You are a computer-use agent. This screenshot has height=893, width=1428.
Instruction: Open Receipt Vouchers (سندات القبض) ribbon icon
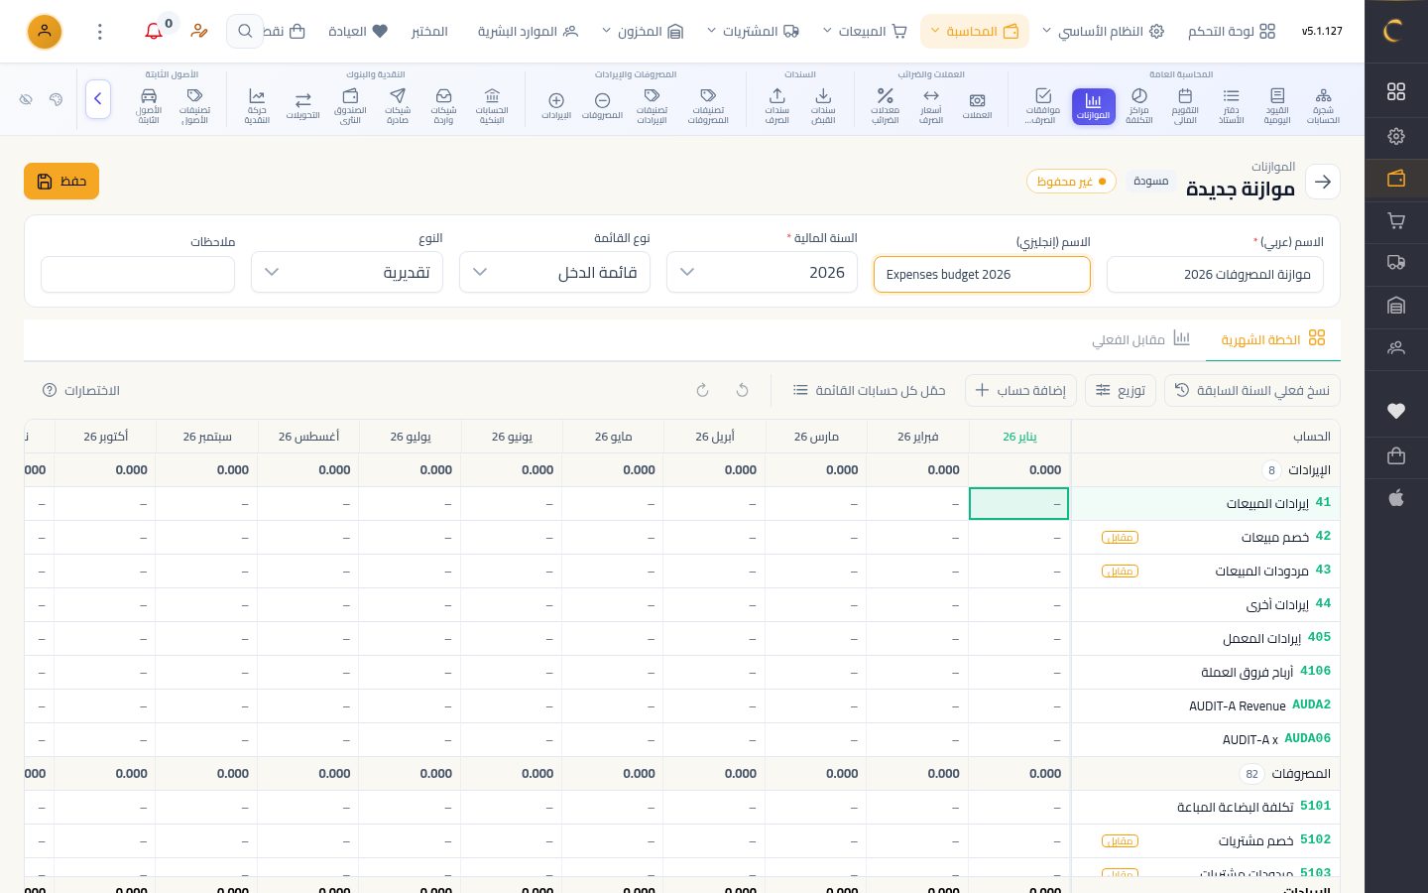pyautogui.click(x=823, y=106)
